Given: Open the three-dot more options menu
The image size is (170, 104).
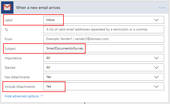Looking at the screenshot, I should click(162, 8).
